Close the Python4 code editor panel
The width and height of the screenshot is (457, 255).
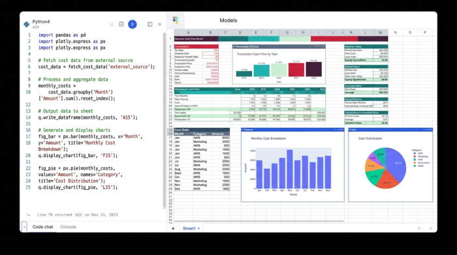click(160, 24)
